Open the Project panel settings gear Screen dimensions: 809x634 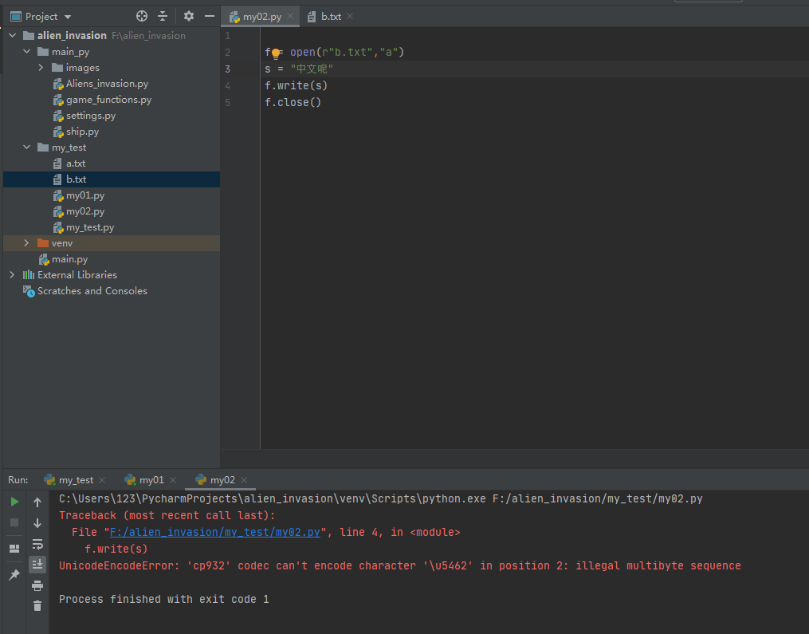189,17
